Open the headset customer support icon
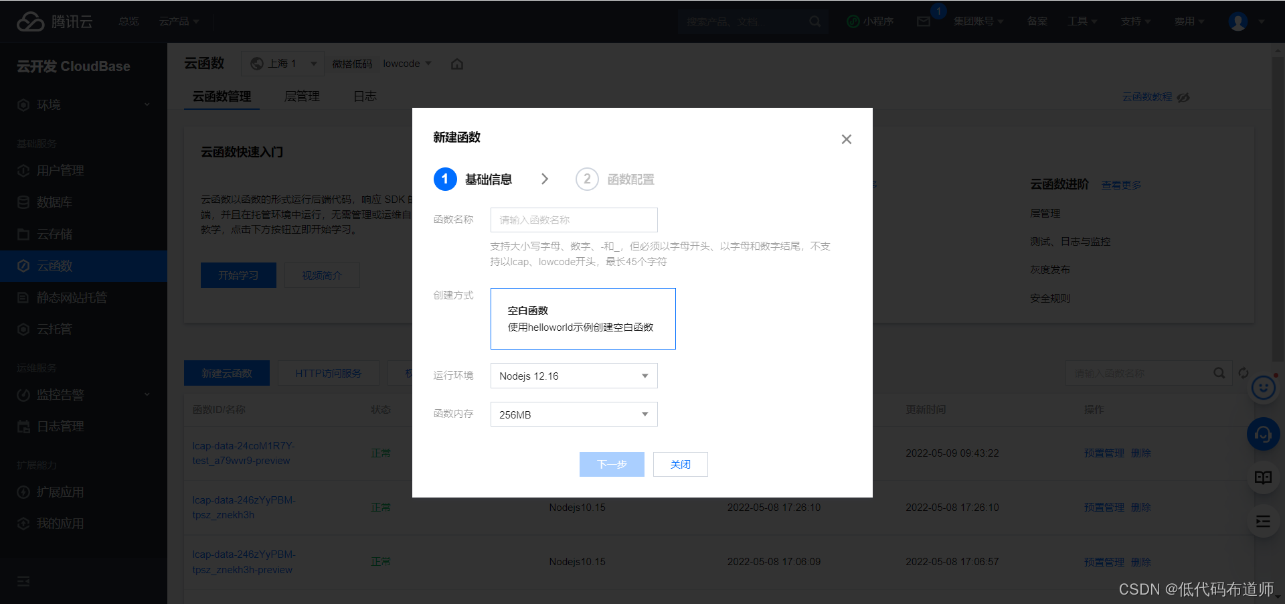The image size is (1285, 604). [x=1263, y=434]
